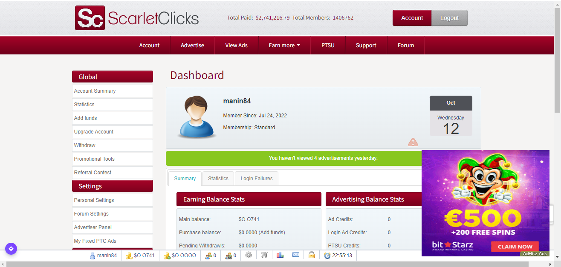Click the clock showing 22:55:13

click(338, 256)
